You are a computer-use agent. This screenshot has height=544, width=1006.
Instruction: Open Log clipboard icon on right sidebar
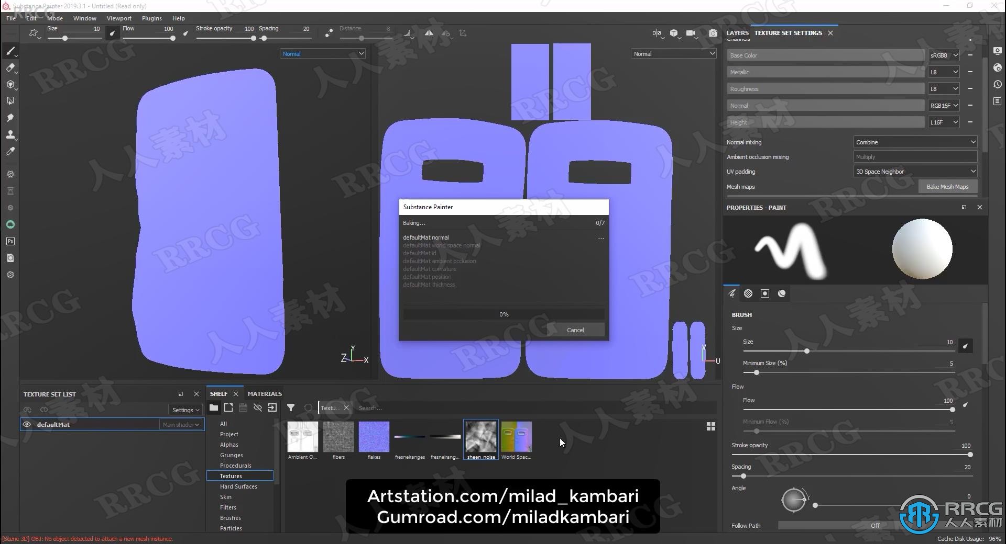tap(997, 101)
